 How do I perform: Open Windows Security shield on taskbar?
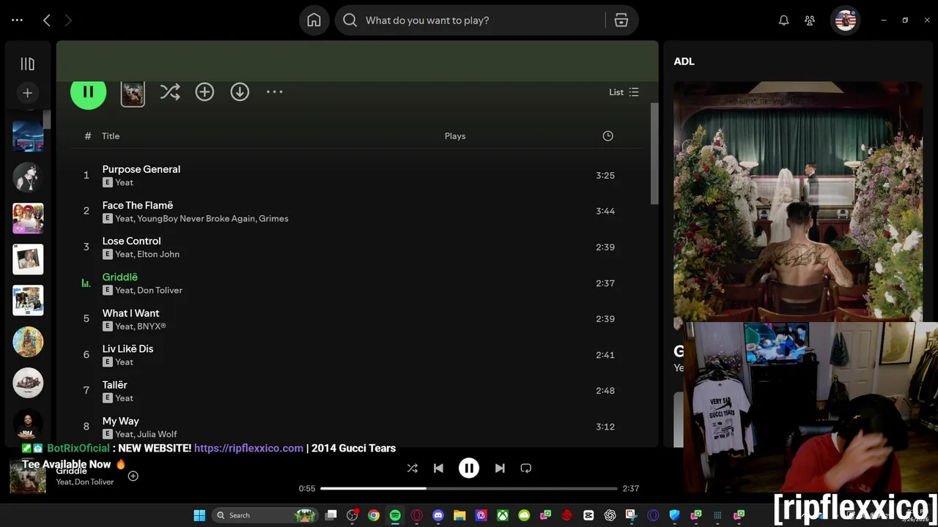pos(674,515)
